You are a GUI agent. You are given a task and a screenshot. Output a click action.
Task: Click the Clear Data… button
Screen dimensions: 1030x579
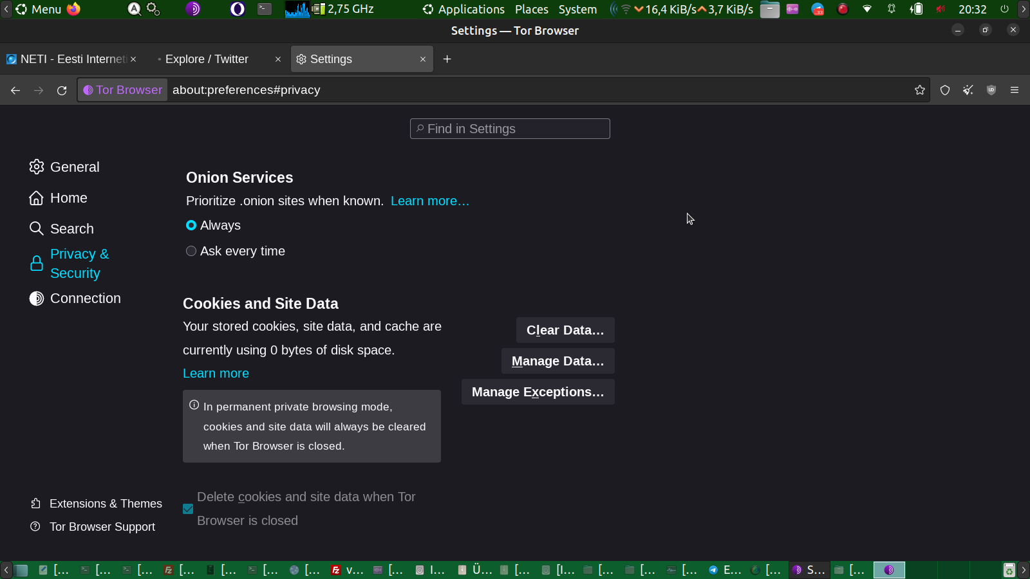(565, 330)
